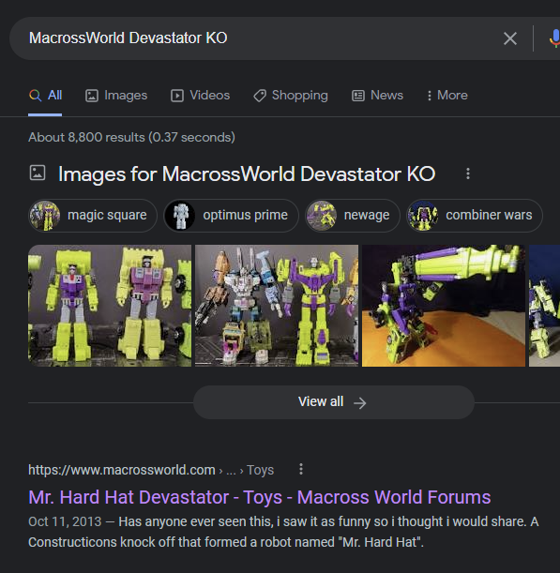Image resolution: width=560 pixels, height=573 pixels.
Task: Click the macrossworld.com URL breadcrumb
Action: click(151, 470)
